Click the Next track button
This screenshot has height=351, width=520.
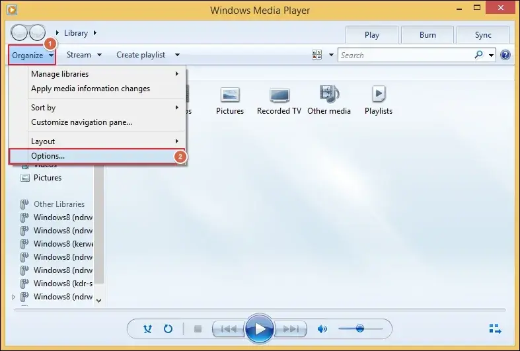click(291, 329)
